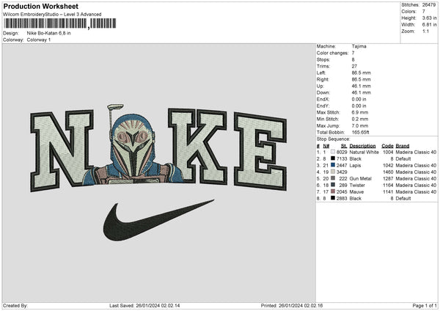Click the 'Production Worksheet' heading
This screenshot has height=311, width=440.
(41, 6)
